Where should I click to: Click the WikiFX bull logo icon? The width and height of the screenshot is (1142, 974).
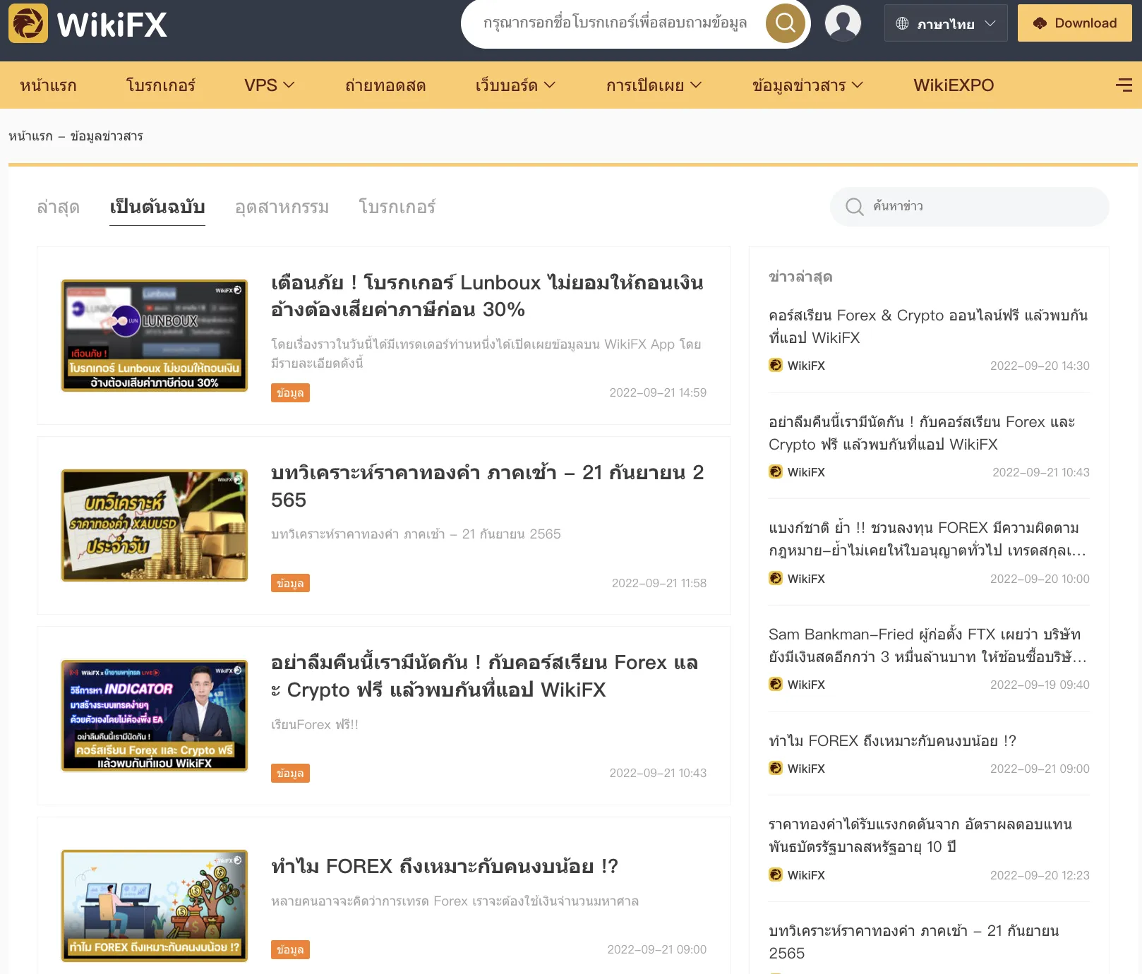[x=28, y=23]
